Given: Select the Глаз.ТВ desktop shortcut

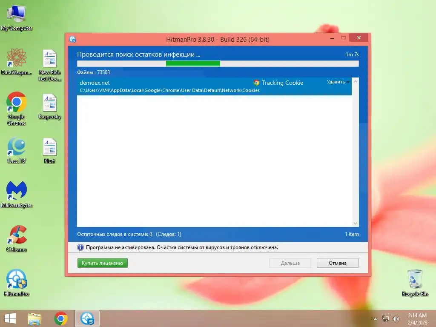Looking at the screenshot, I should pyautogui.click(x=17, y=150).
